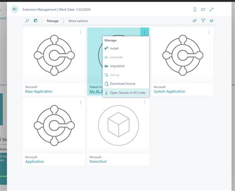Open DemoTool tile three-dot menu

[145, 102]
